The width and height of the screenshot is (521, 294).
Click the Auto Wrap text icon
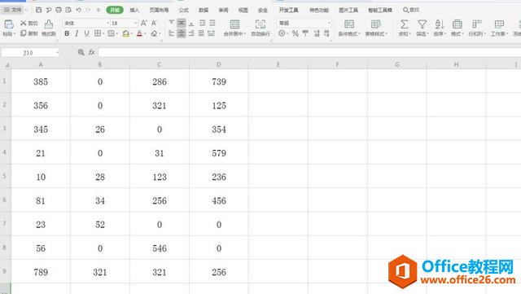[x=260, y=24]
